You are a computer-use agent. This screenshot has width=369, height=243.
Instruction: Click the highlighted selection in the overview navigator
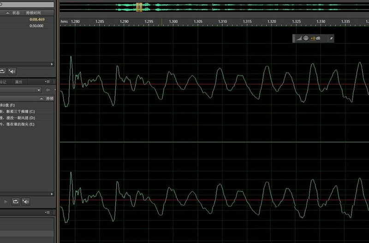click(x=139, y=7)
